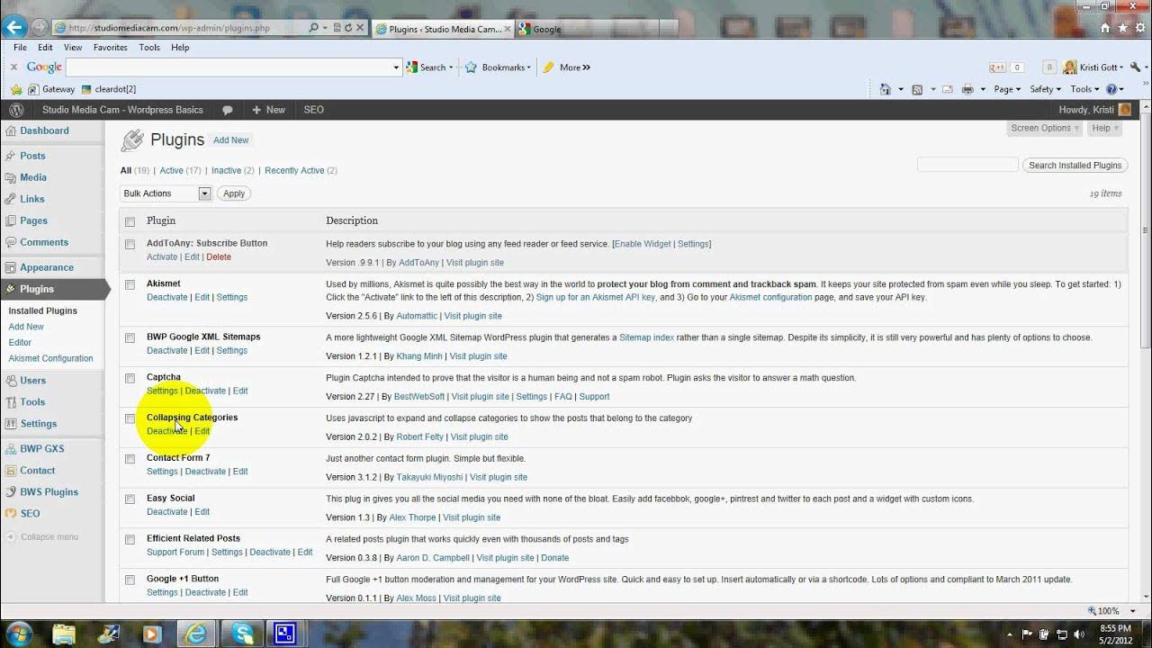1152x648 pixels.
Task: Check the AddToAny: Subscribe Button checkbox
Action: [130, 244]
